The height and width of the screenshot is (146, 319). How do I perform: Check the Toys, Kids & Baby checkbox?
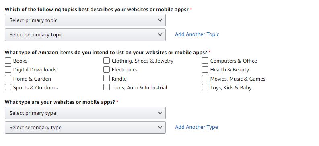205,87
